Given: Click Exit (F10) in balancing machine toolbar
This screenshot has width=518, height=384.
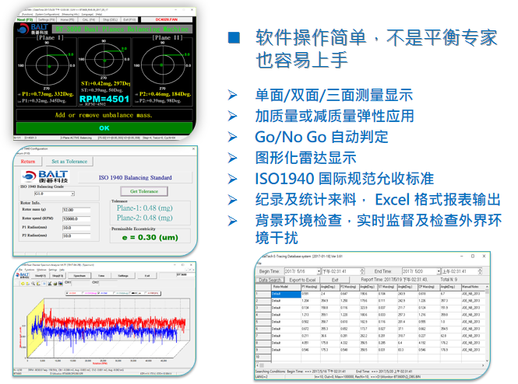Looking at the screenshot, I should [x=129, y=19].
